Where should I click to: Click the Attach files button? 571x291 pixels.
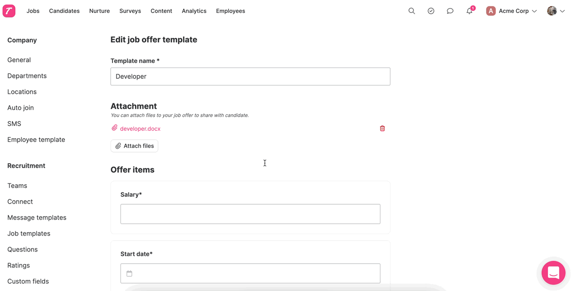click(x=134, y=146)
